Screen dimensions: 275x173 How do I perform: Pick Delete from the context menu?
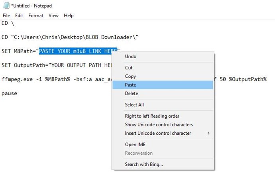[x=132, y=94]
